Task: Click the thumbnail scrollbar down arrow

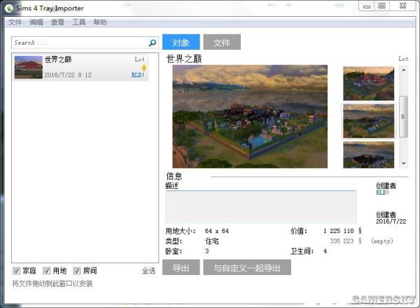Action: [x=404, y=163]
